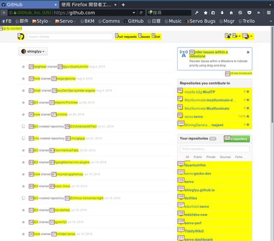Open the notifications bell icon
Screen dimensions: 274x241
click(228, 36)
